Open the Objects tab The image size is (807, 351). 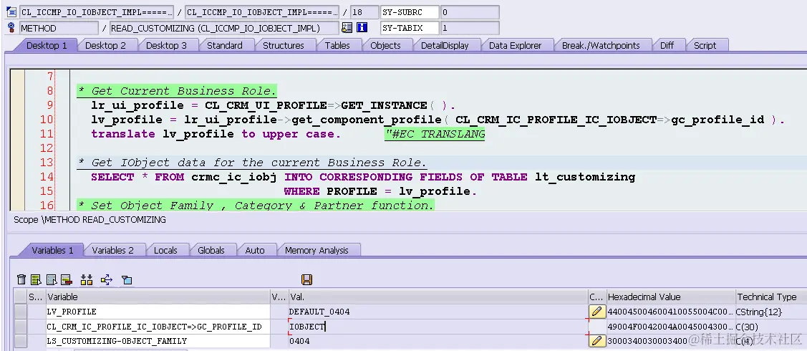tap(385, 45)
